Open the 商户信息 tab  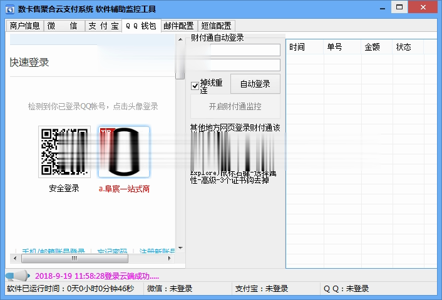point(25,26)
